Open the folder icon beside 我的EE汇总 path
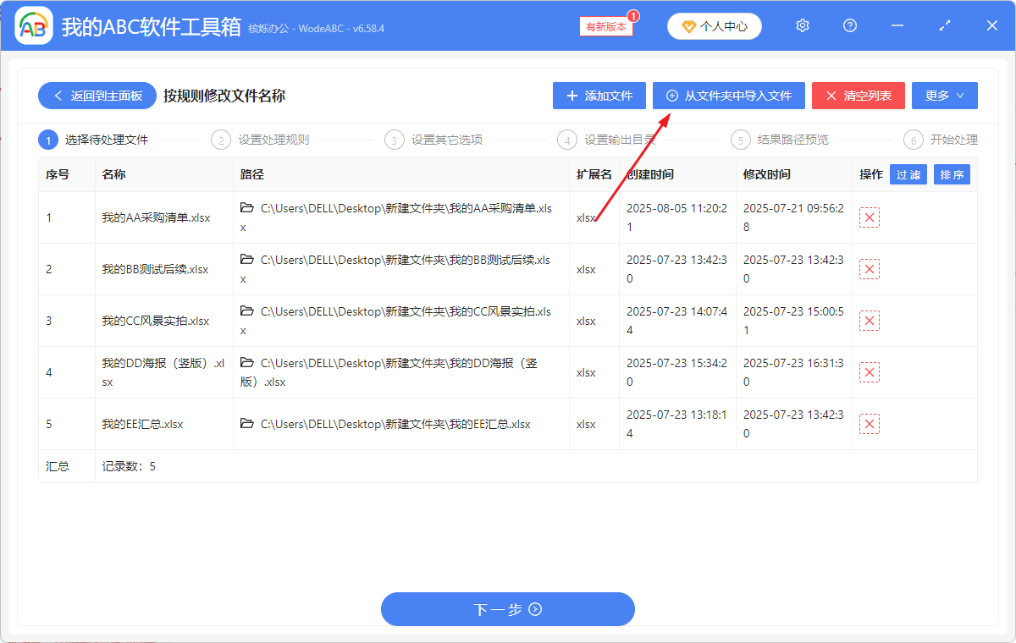The width and height of the screenshot is (1016, 643). click(246, 423)
